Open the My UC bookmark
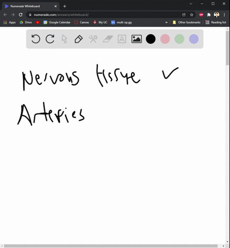Viewport: 230px width, 248px height. [100, 23]
